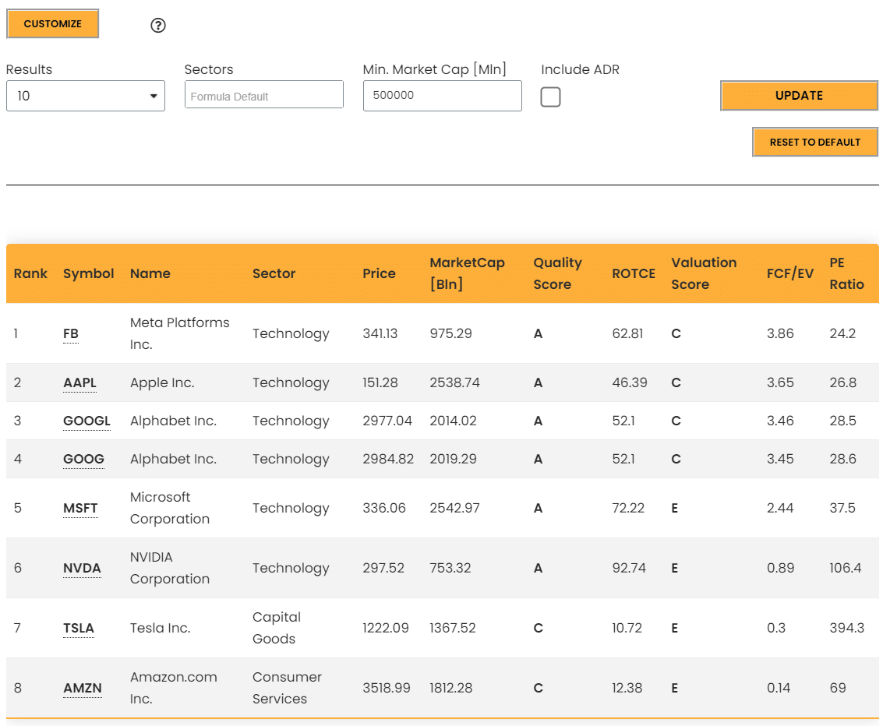Click the Sector column header

pyautogui.click(x=274, y=273)
